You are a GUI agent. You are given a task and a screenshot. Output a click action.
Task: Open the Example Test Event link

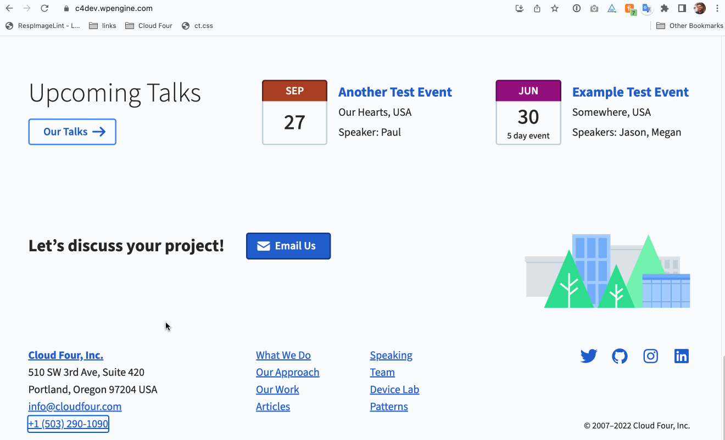(631, 92)
